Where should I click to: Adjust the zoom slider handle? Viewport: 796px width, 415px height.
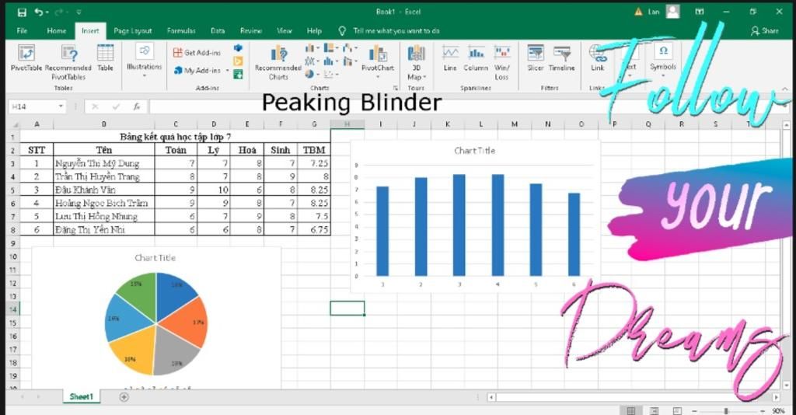tap(727, 410)
